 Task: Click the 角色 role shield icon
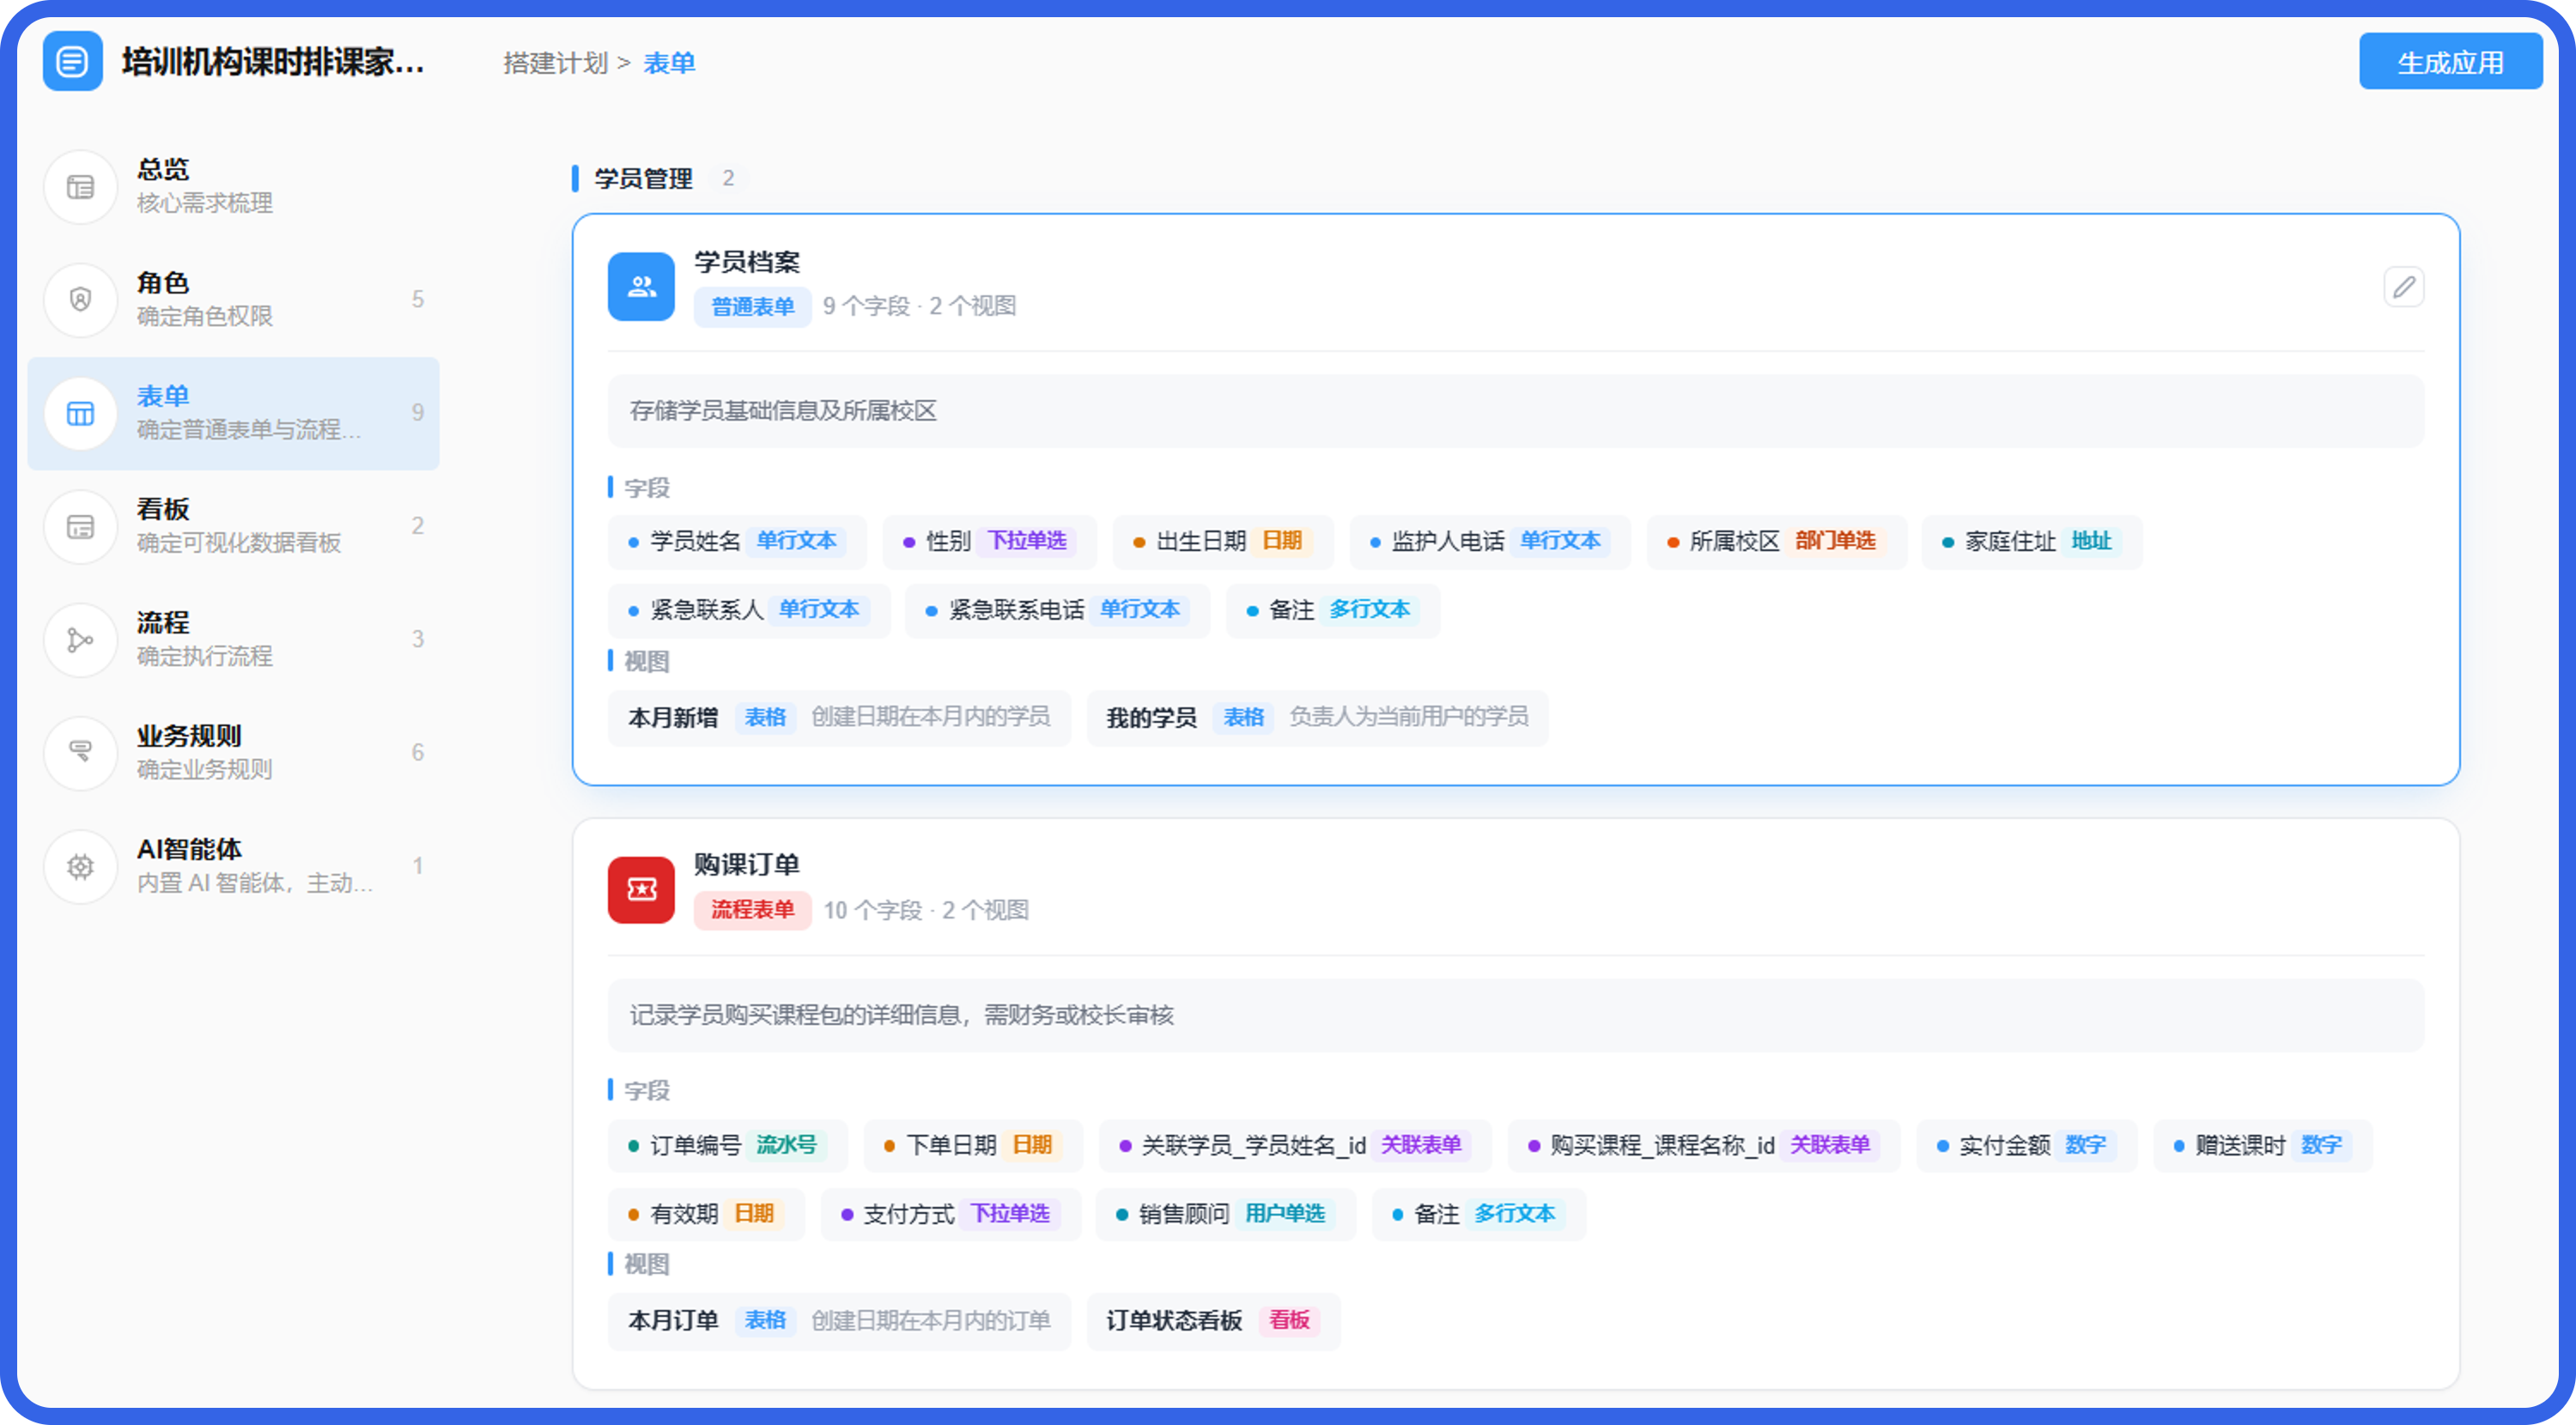(x=81, y=300)
